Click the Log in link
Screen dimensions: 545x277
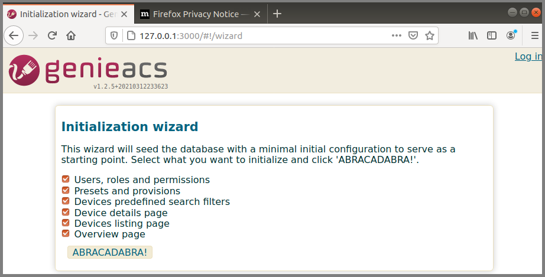coord(528,56)
